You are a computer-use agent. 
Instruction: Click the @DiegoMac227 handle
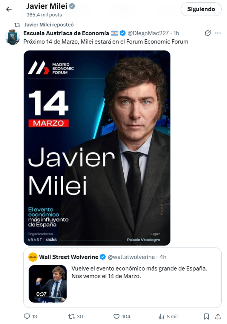pyautogui.click(x=148, y=33)
